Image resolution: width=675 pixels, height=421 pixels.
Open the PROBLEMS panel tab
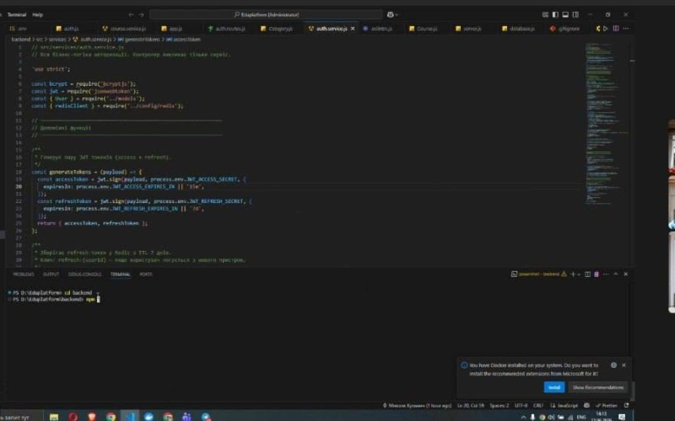pos(24,274)
